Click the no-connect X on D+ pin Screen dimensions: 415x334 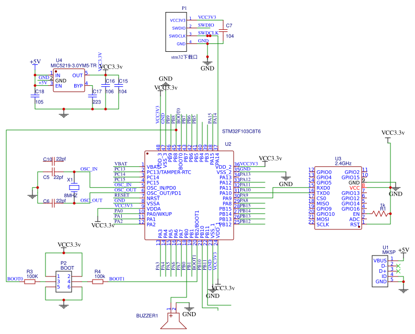click(x=398, y=271)
